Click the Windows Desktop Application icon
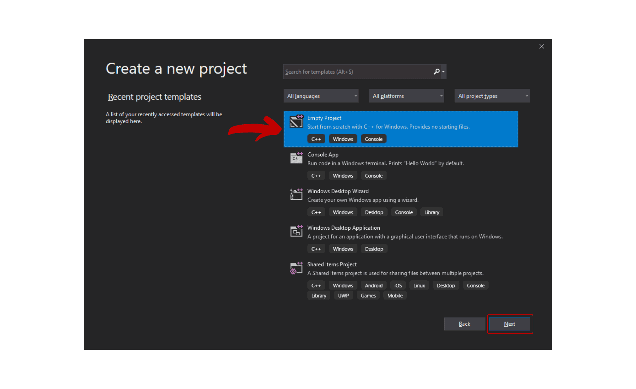This screenshot has height=389, width=636. tap(296, 231)
